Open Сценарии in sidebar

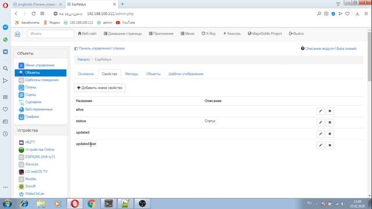pyautogui.click(x=33, y=102)
